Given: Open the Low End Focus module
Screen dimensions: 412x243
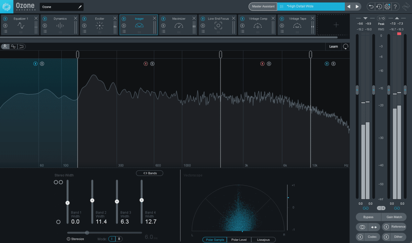Looking at the screenshot, I should [218, 25].
